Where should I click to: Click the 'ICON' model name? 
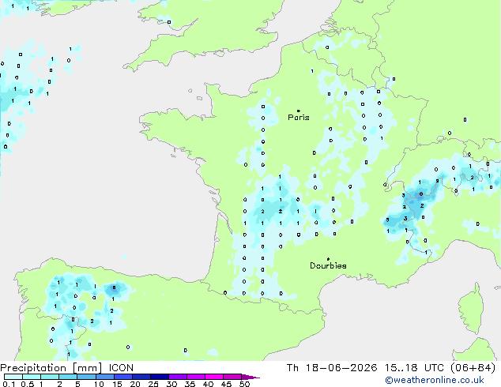pyautogui.click(x=121, y=368)
